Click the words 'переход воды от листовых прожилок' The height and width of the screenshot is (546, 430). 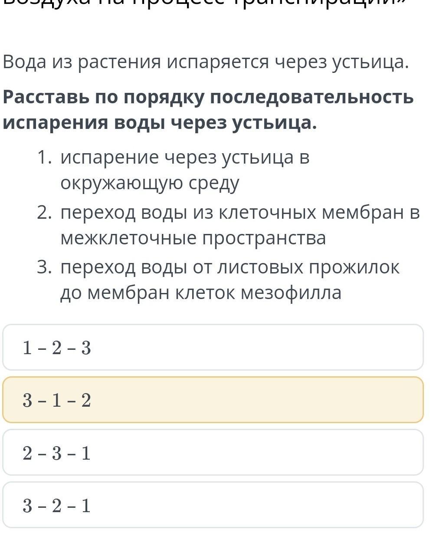230,267
